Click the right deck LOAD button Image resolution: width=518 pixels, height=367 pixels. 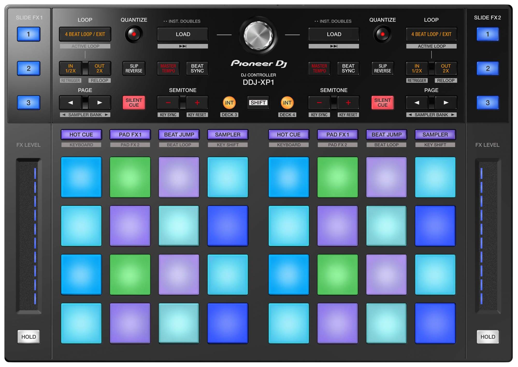(334, 34)
